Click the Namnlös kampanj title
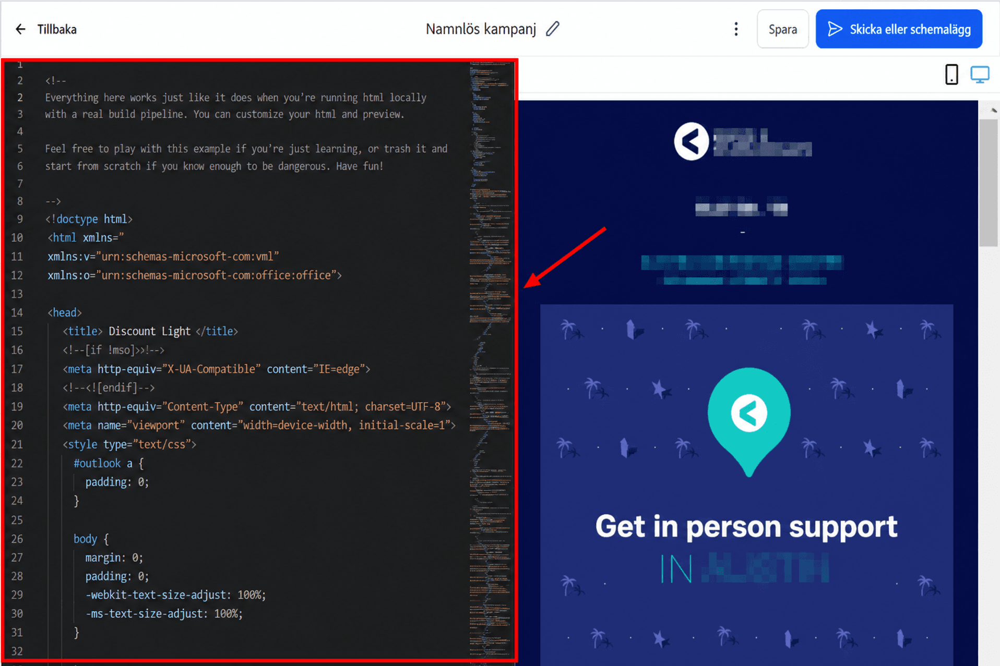The width and height of the screenshot is (1000, 666). click(481, 29)
